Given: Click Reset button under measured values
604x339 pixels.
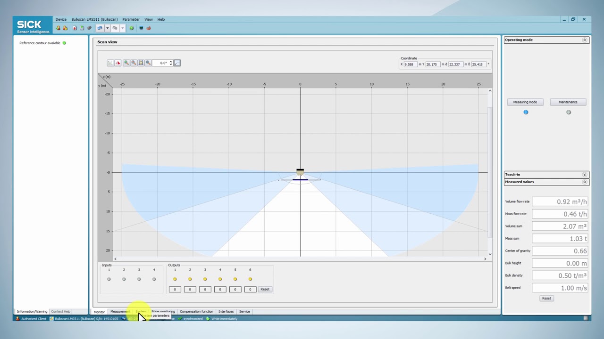Looking at the screenshot, I should [x=546, y=298].
